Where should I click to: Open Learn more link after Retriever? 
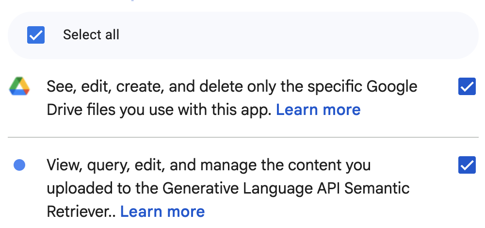coord(162,212)
